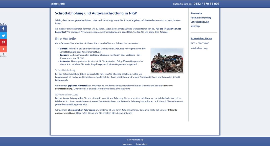
Task: Click 'Bequem' bullet label
Action: tap(64, 55)
